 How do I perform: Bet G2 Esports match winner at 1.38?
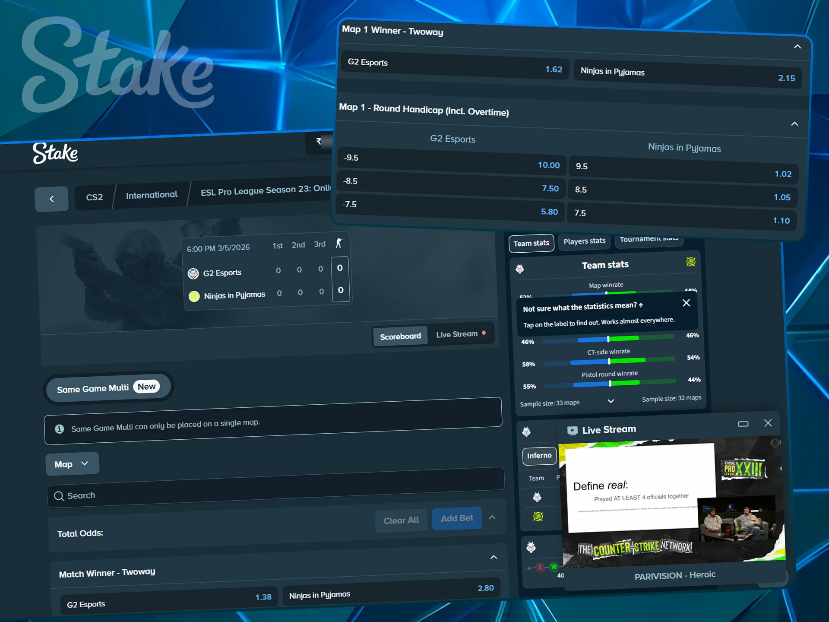click(x=169, y=601)
